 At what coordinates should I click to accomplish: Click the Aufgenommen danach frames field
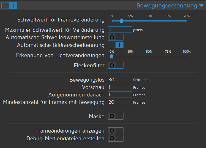[x=120, y=95]
